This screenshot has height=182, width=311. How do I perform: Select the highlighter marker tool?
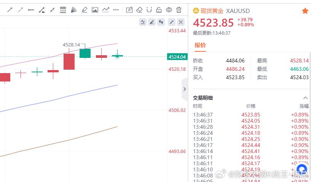(85, 10)
